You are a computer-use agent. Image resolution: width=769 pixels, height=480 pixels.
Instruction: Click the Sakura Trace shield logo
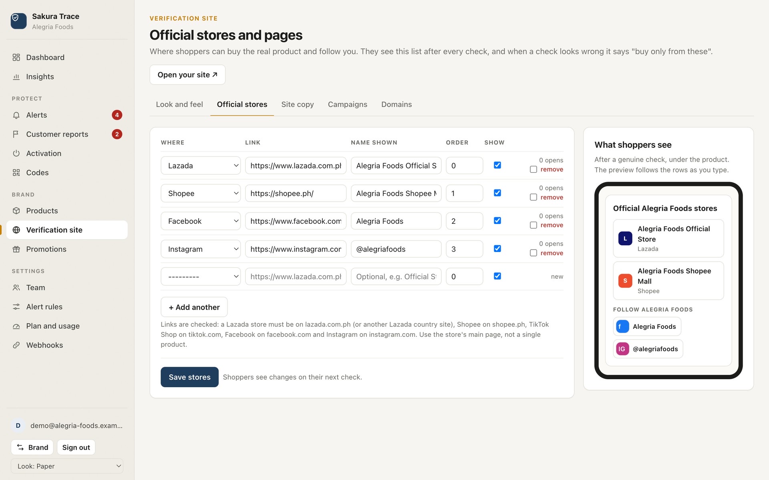[x=18, y=21]
